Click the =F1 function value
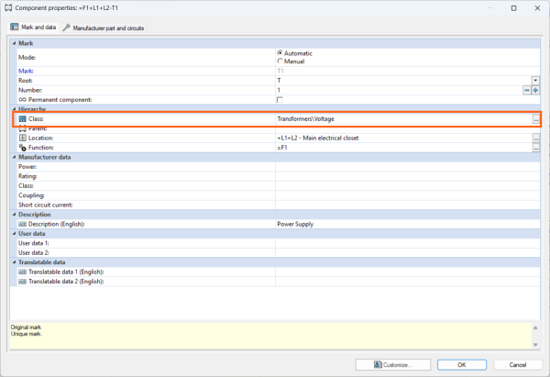 282,148
